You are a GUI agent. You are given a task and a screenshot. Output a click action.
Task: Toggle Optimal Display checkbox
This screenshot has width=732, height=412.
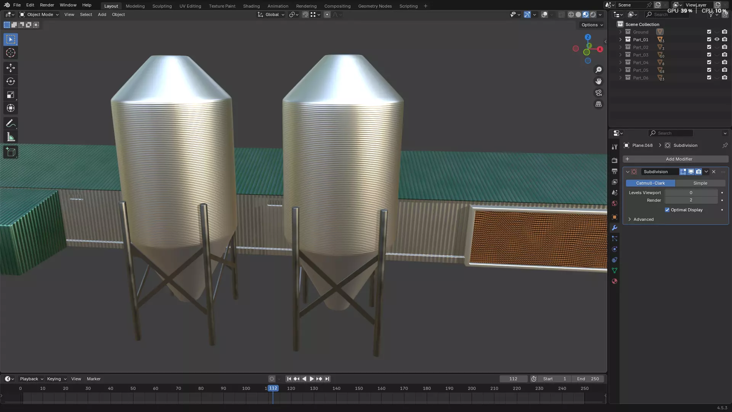click(667, 210)
